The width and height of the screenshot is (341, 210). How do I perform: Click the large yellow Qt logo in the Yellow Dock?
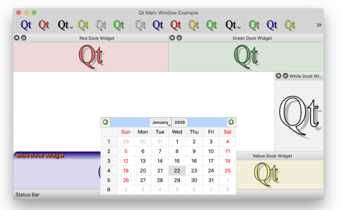(267, 174)
